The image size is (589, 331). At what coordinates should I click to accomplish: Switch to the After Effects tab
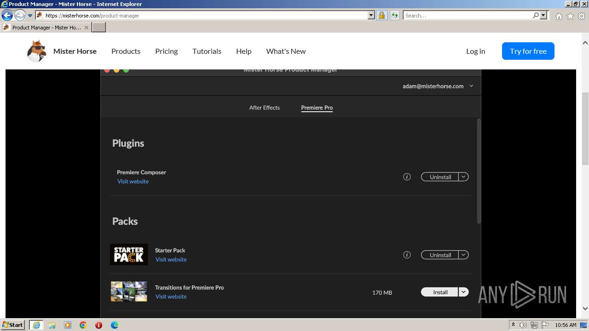coord(265,108)
